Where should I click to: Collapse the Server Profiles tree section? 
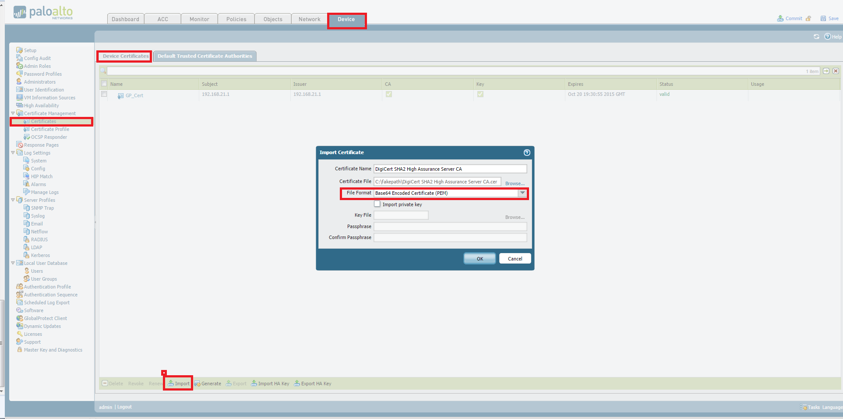(14, 200)
